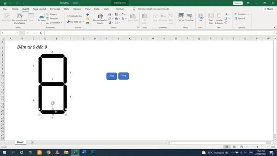
Task: Click the Dừng button
Action: click(x=123, y=76)
